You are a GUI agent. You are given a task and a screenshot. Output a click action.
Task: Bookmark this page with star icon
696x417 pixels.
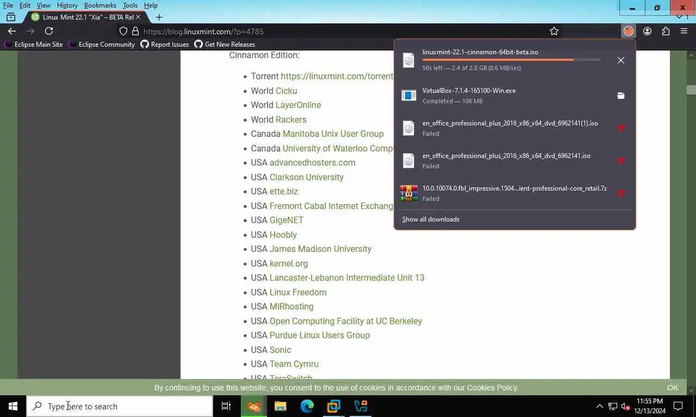pos(554,31)
